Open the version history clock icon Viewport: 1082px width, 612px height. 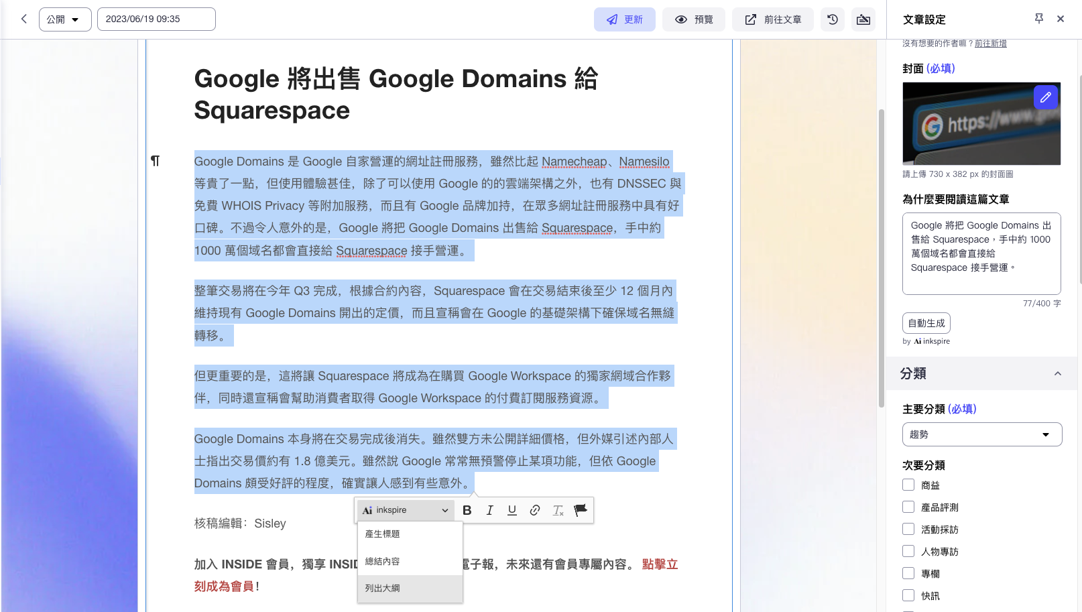[833, 19]
